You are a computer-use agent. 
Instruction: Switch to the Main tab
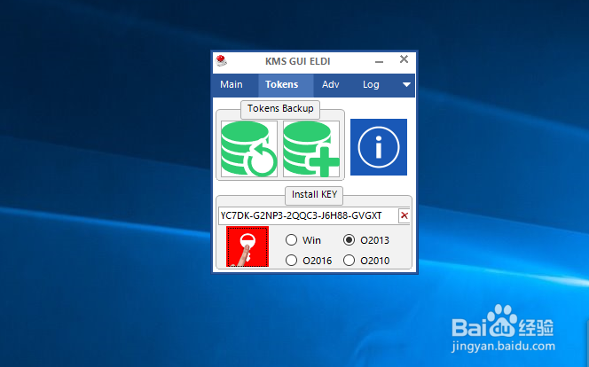[232, 84]
